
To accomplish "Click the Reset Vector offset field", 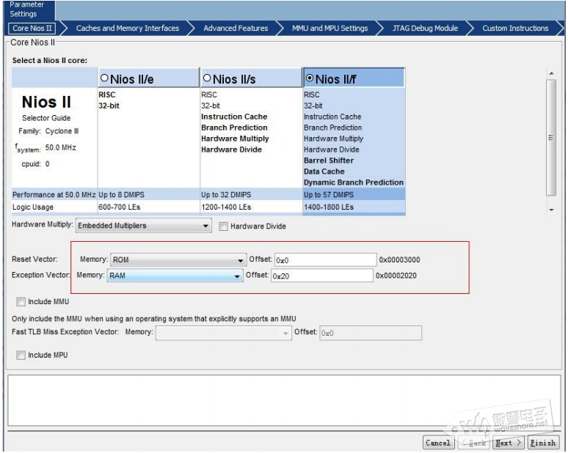I will [x=324, y=260].
